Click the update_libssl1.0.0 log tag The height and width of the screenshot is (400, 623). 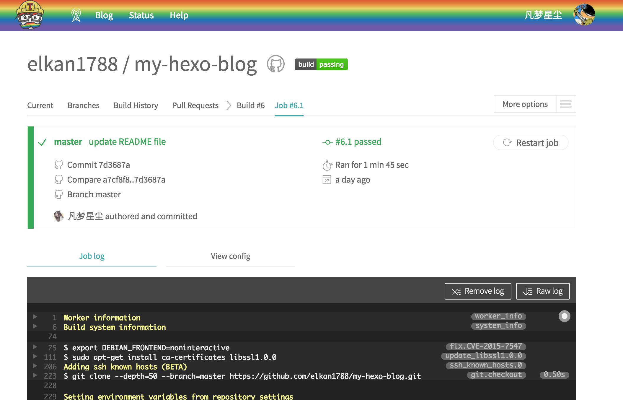(484, 356)
